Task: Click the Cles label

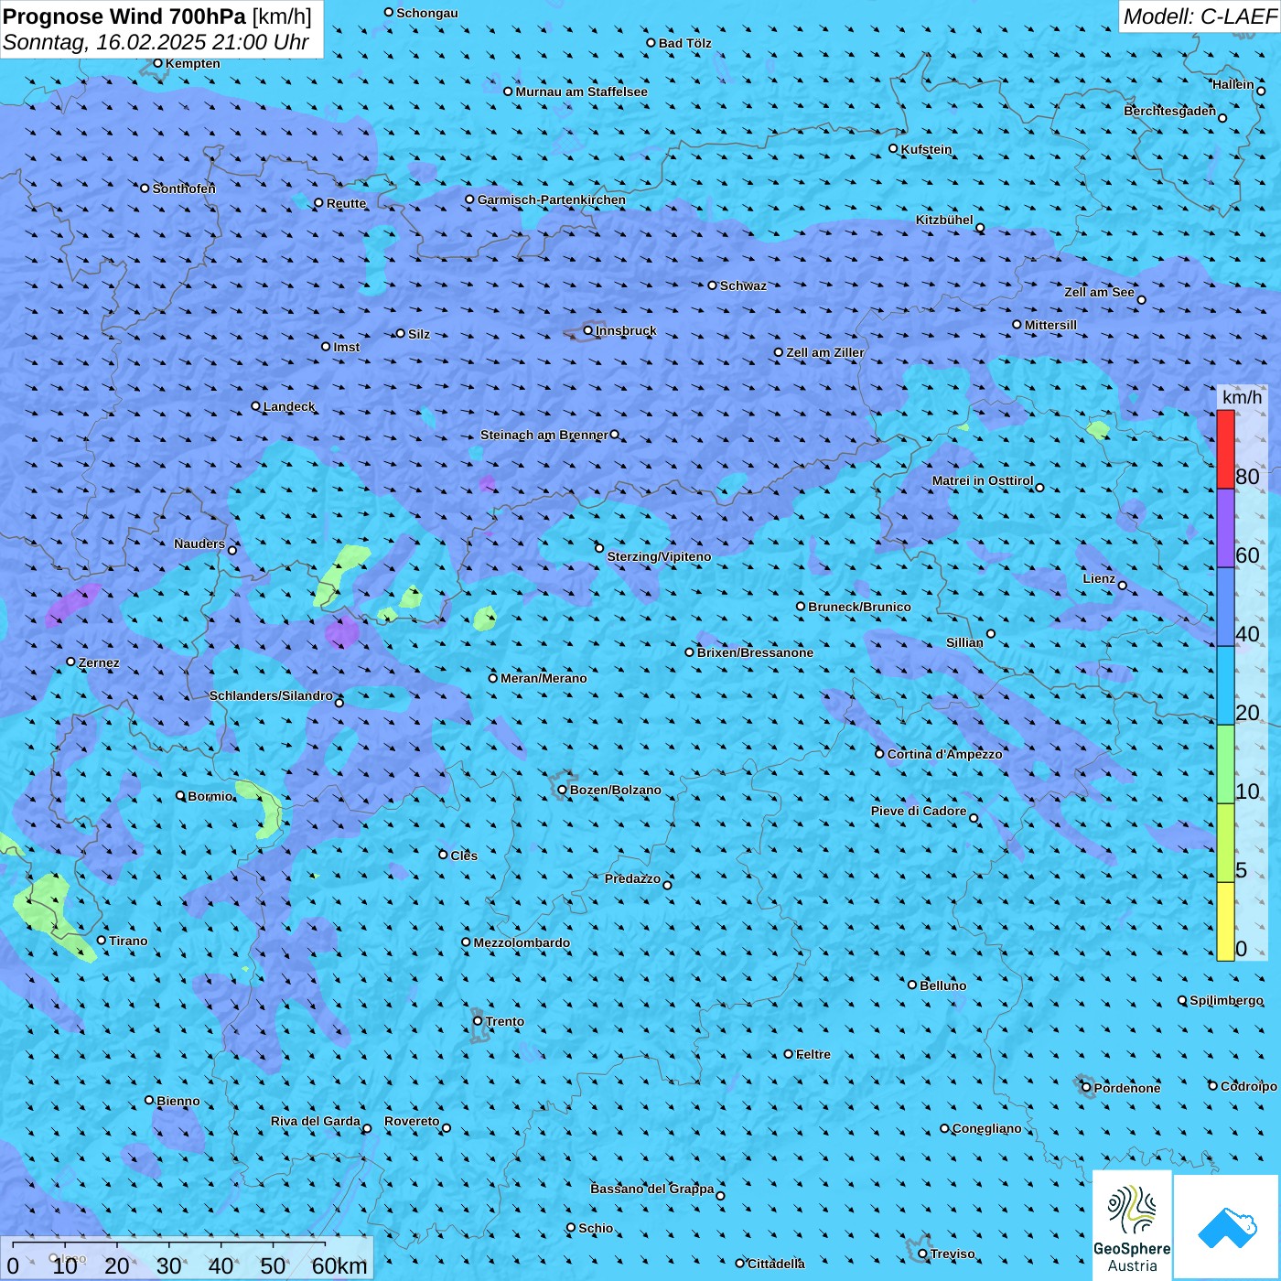Action: point(464,856)
